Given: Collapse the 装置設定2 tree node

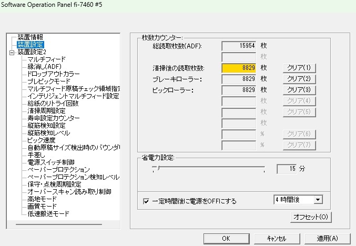Looking at the screenshot, I should 12,53.
